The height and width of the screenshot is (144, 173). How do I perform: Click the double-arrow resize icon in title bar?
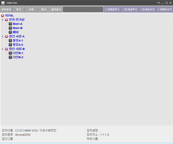(159, 3)
